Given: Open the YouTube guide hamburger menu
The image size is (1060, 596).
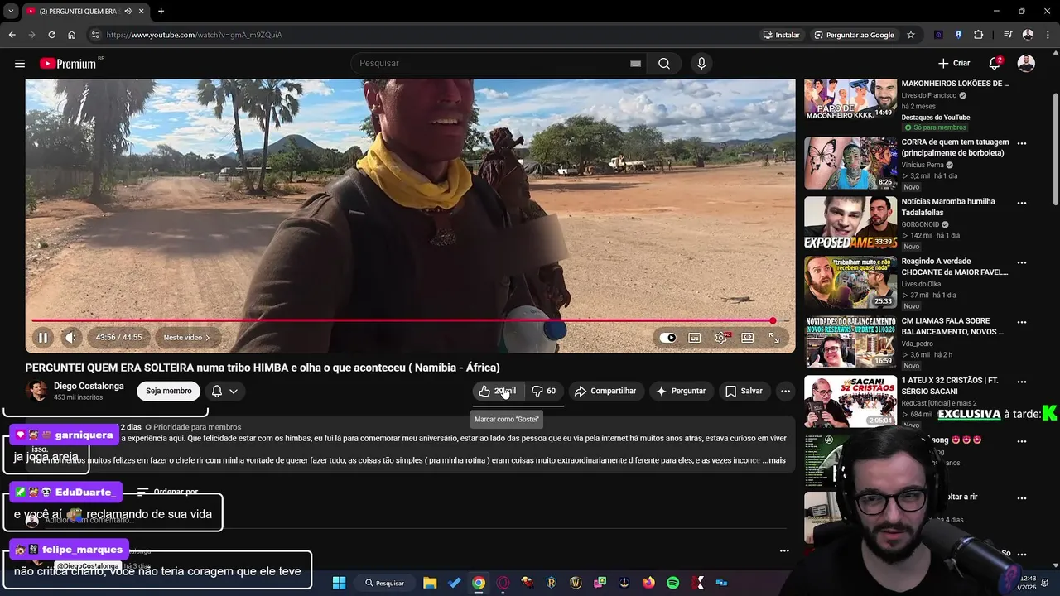Looking at the screenshot, I should point(20,64).
